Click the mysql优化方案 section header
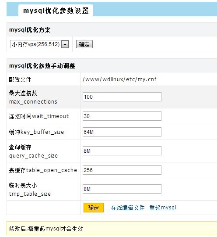The width and height of the screenshot is (217, 237). pyautogui.click(x=112, y=30)
